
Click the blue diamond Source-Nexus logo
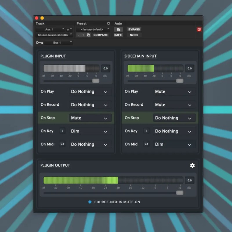(90, 202)
